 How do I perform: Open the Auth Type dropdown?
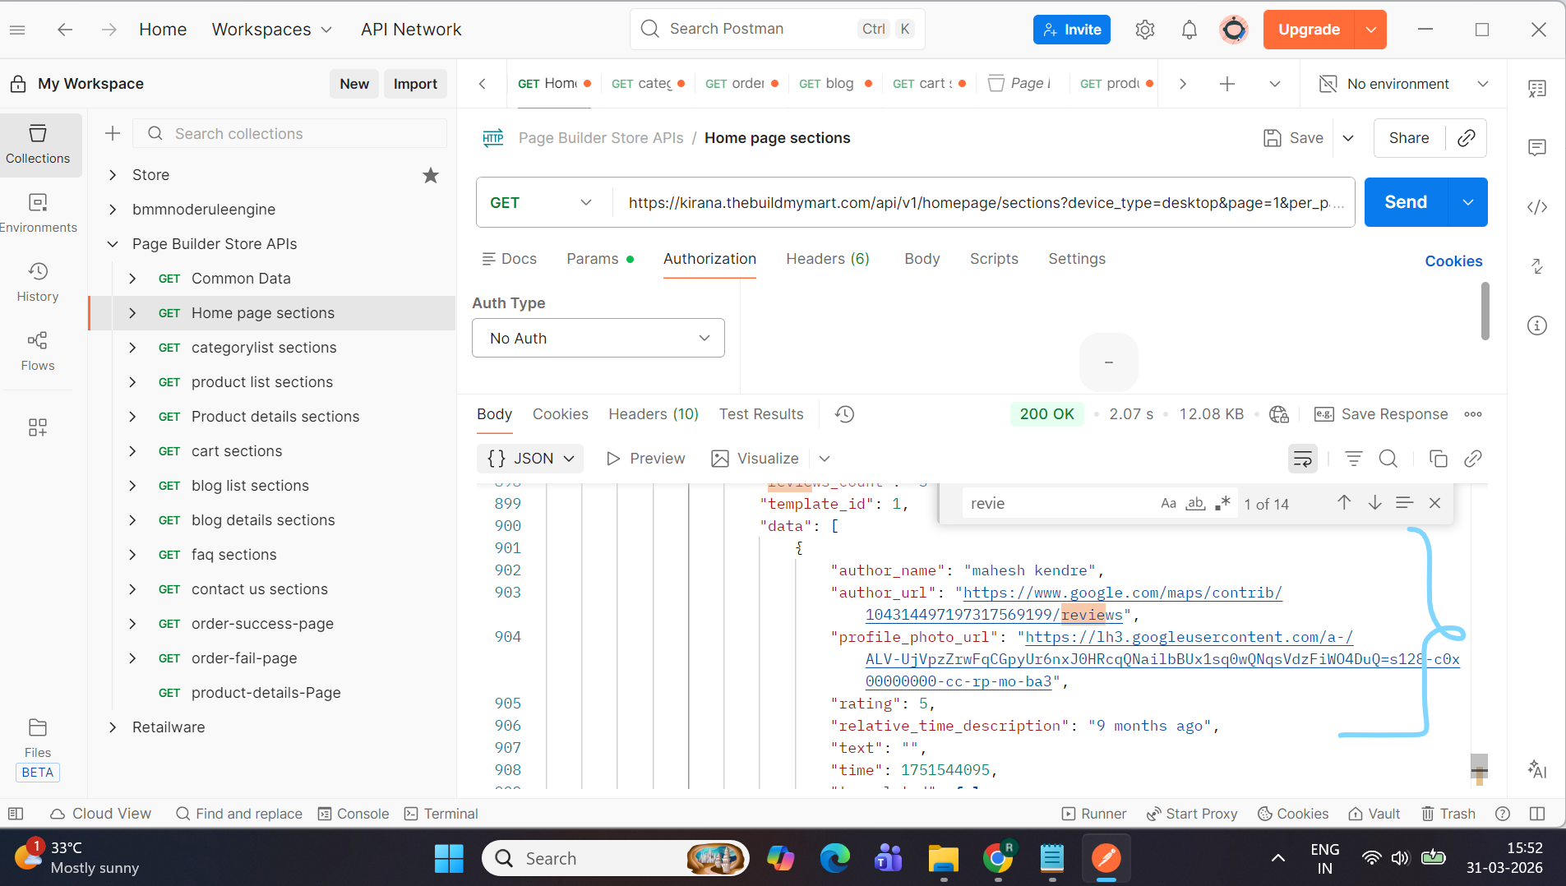coord(598,338)
